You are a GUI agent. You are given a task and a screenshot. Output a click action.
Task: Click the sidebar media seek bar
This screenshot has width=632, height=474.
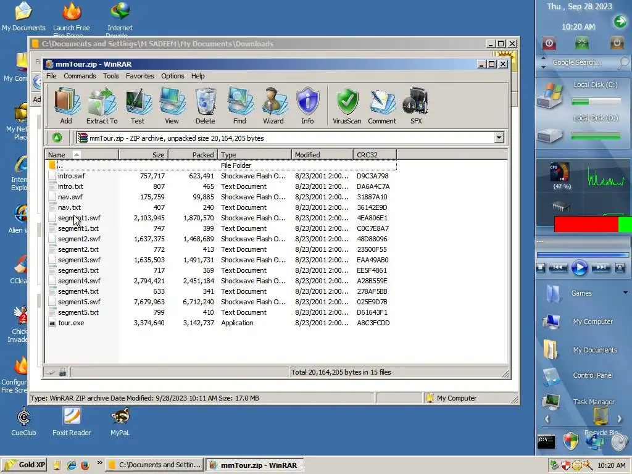583,255
